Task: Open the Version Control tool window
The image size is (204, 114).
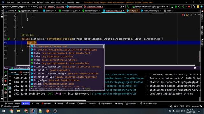Action: 12,104
